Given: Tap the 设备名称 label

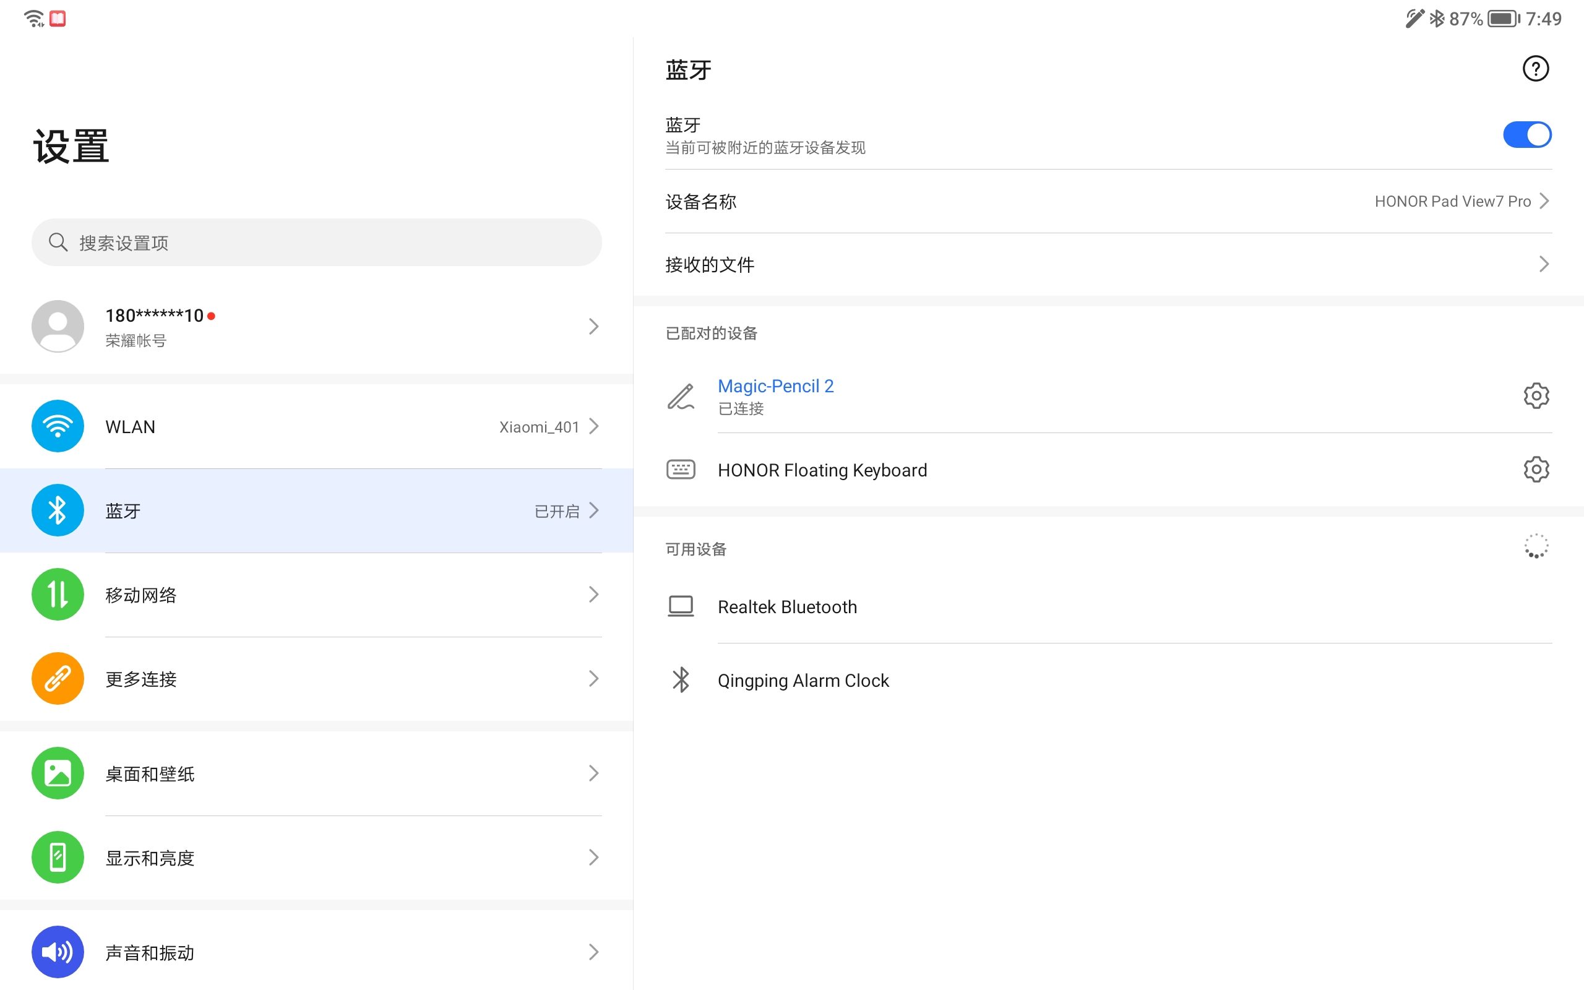Looking at the screenshot, I should (x=700, y=202).
